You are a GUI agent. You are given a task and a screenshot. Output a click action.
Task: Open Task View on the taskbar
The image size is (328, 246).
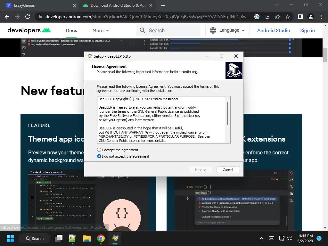[x=59, y=238]
